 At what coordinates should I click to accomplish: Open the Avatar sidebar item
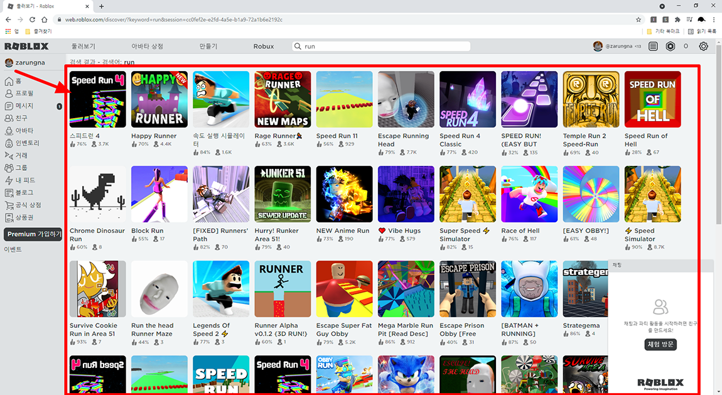[19, 131]
